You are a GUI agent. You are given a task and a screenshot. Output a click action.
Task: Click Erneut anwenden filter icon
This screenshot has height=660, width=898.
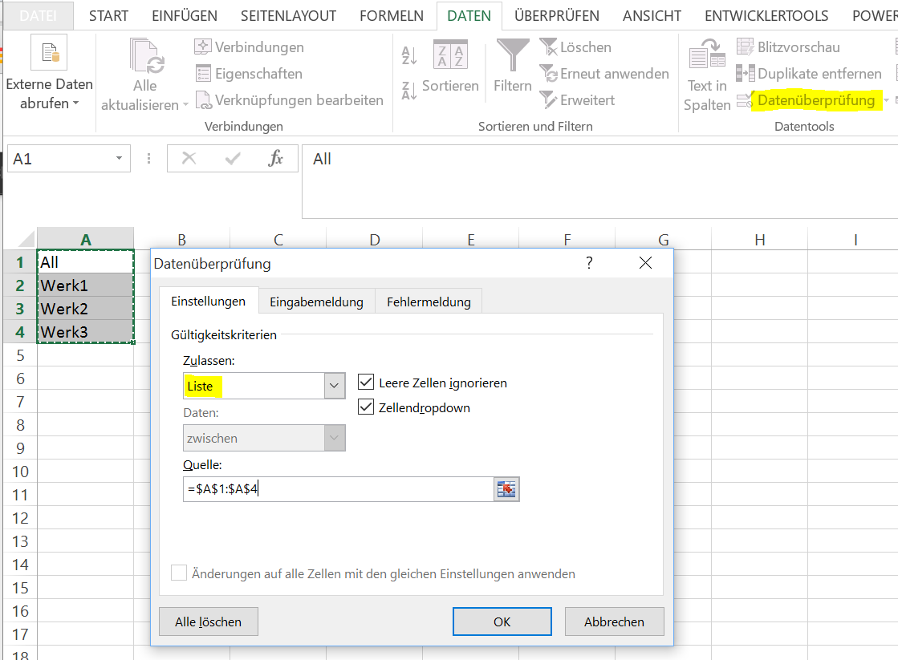[548, 73]
